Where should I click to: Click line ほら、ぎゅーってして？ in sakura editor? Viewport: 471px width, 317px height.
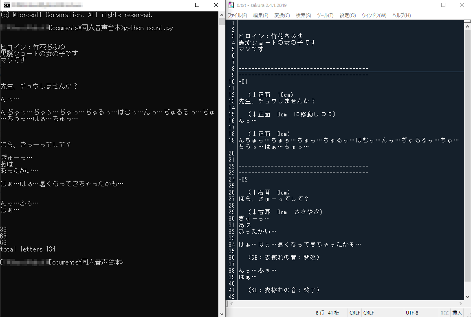[x=273, y=199]
